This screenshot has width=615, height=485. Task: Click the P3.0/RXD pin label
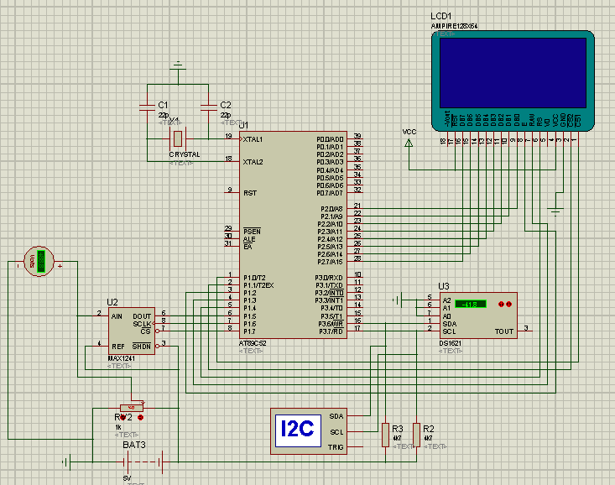[x=329, y=278]
